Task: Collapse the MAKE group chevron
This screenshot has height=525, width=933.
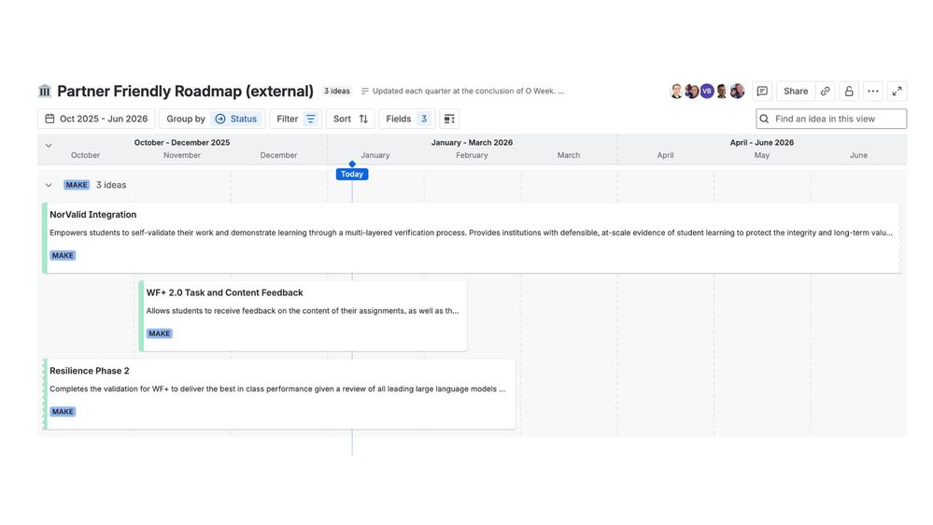Action: [49, 185]
